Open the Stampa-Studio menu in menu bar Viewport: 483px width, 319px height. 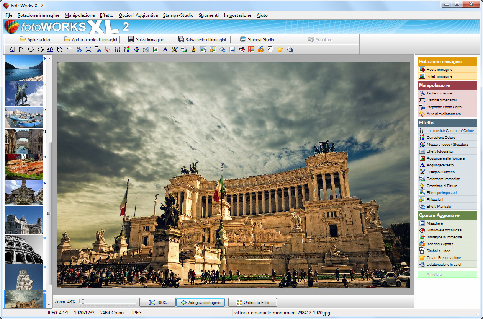[178, 15]
